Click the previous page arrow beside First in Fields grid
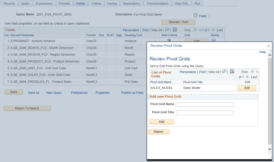This screenshot has height=162, width=274. [x=195, y=30]
